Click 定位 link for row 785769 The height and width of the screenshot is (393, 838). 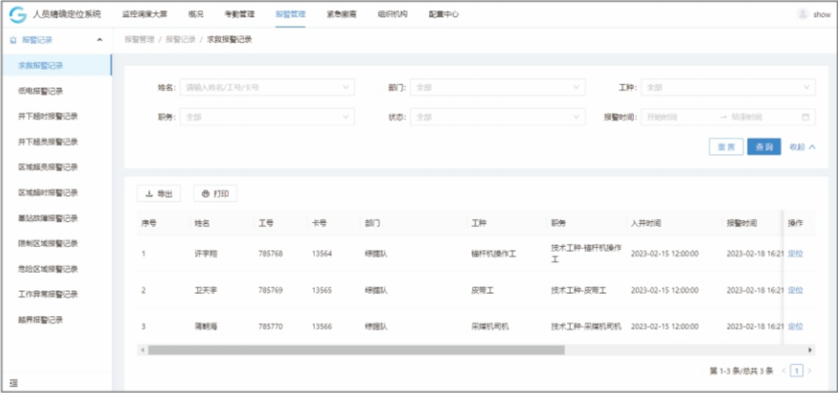(x=795, y=290)
